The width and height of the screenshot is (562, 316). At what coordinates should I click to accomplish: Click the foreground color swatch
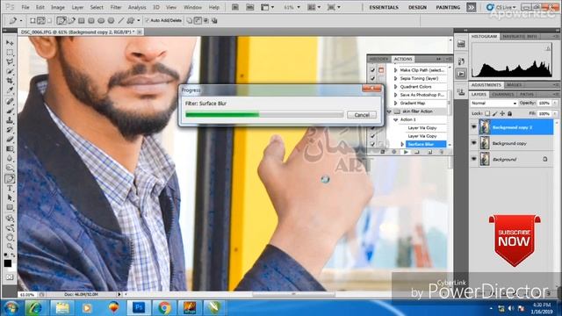[x=8, y=263]
